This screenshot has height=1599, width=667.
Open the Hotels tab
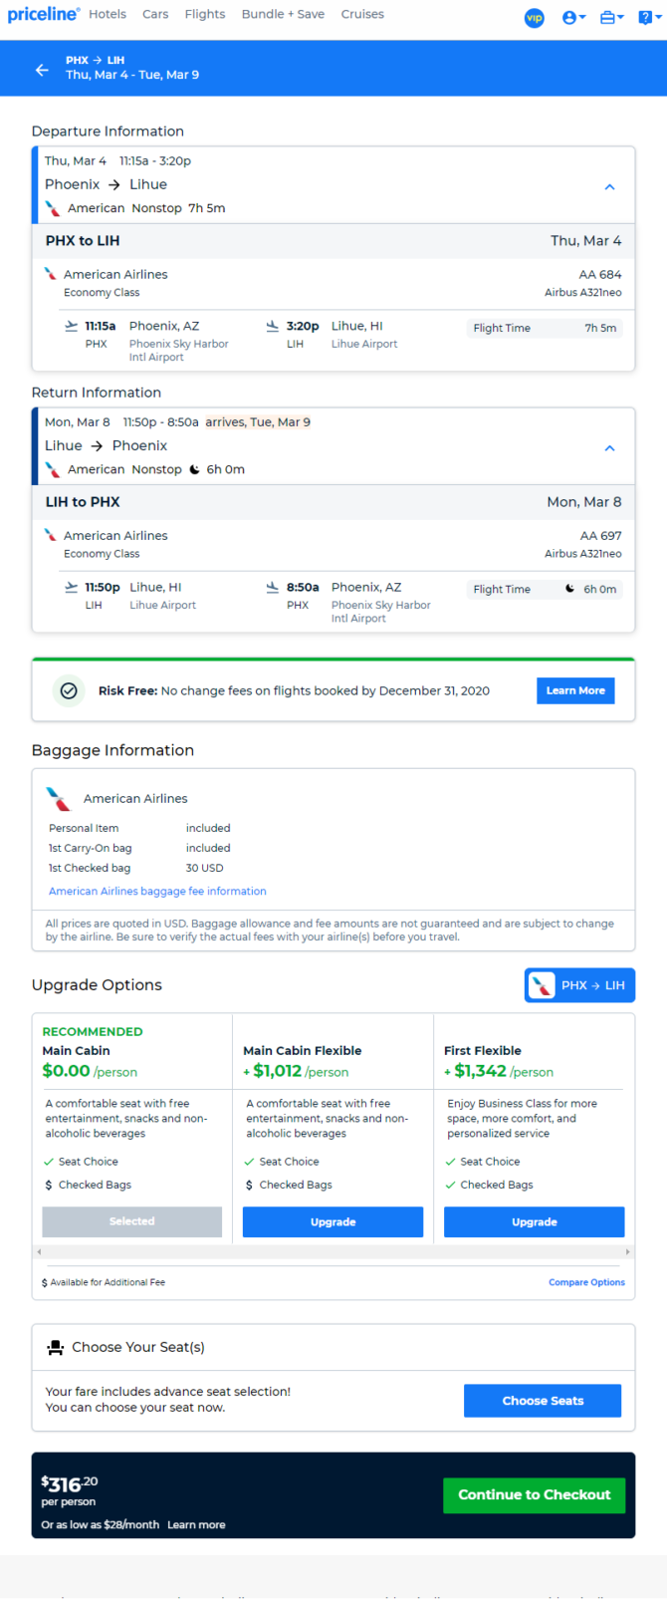pyautogui.click(x=108, y=14)
